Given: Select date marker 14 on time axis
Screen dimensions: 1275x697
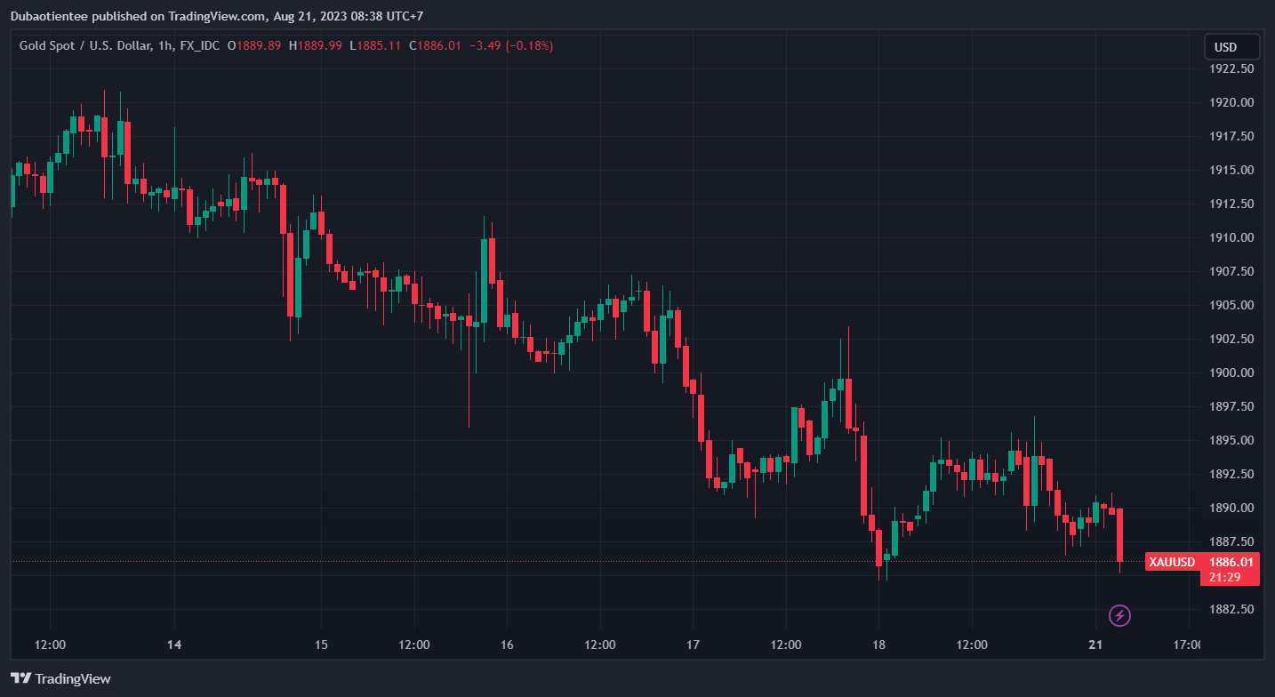Looking at the screenshot, I should [x=174, y=645].
